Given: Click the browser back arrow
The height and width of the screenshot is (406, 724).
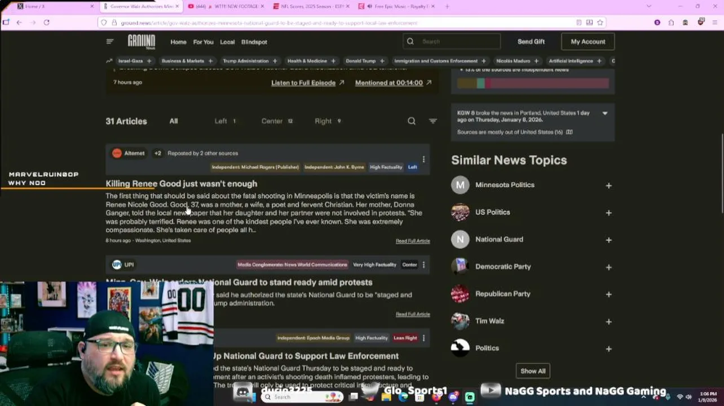Looking at the screenshot, I should [19, 23].
